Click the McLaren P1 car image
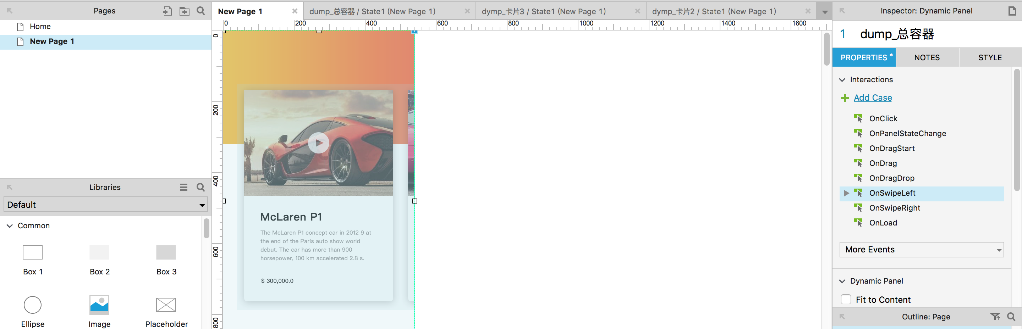 pyautogui.click(x=319, y=143)
